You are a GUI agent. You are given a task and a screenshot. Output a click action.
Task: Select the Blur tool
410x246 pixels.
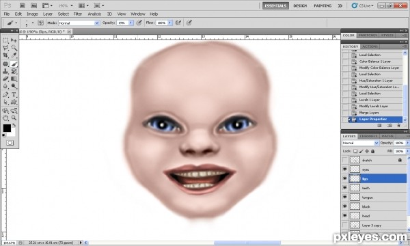[5, 86]
